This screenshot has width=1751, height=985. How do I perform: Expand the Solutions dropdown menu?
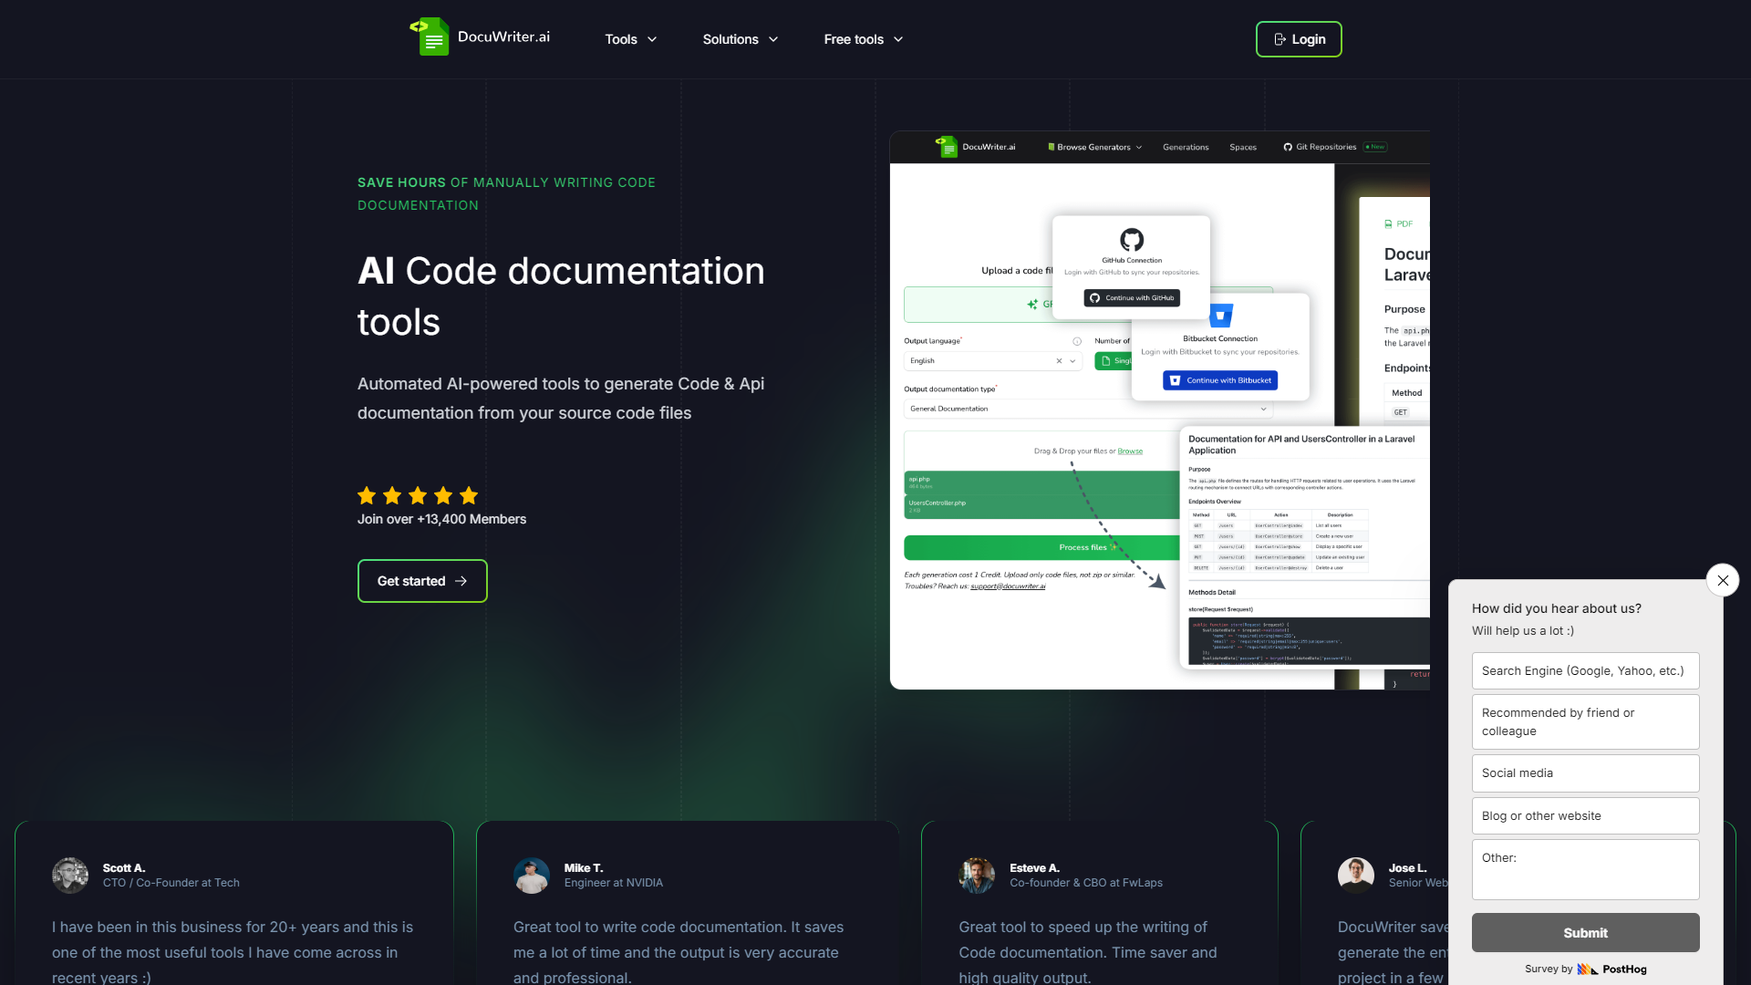(739, 38)
